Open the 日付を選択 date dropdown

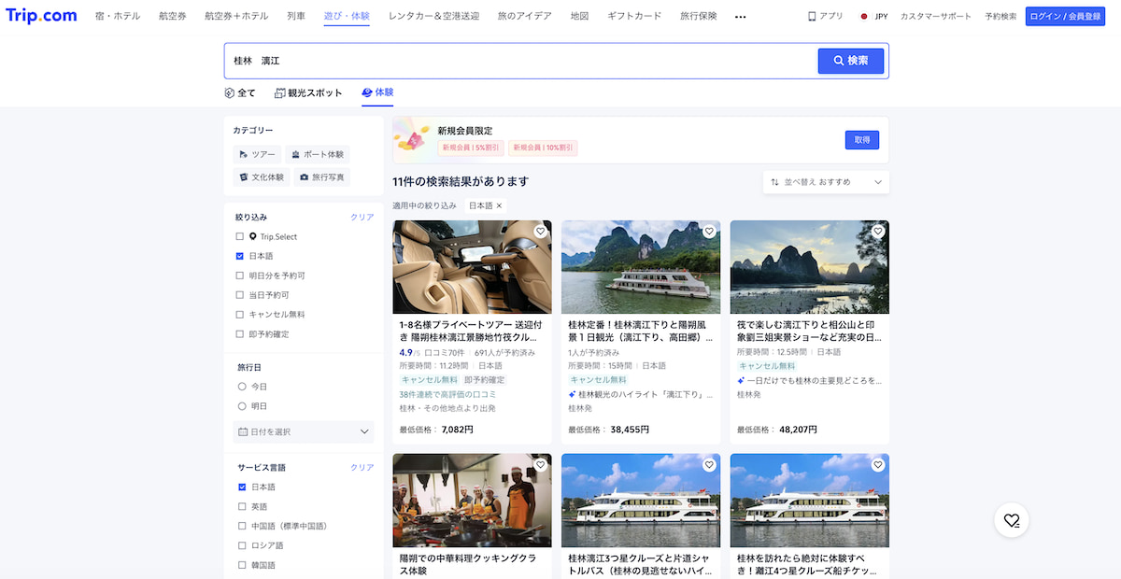coord(304,431)
